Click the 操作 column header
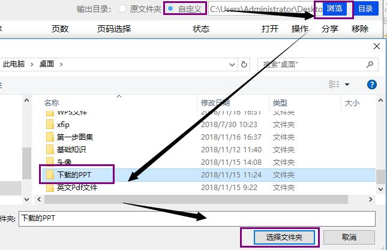Viewport: 387px width, 250px height. 300,29
